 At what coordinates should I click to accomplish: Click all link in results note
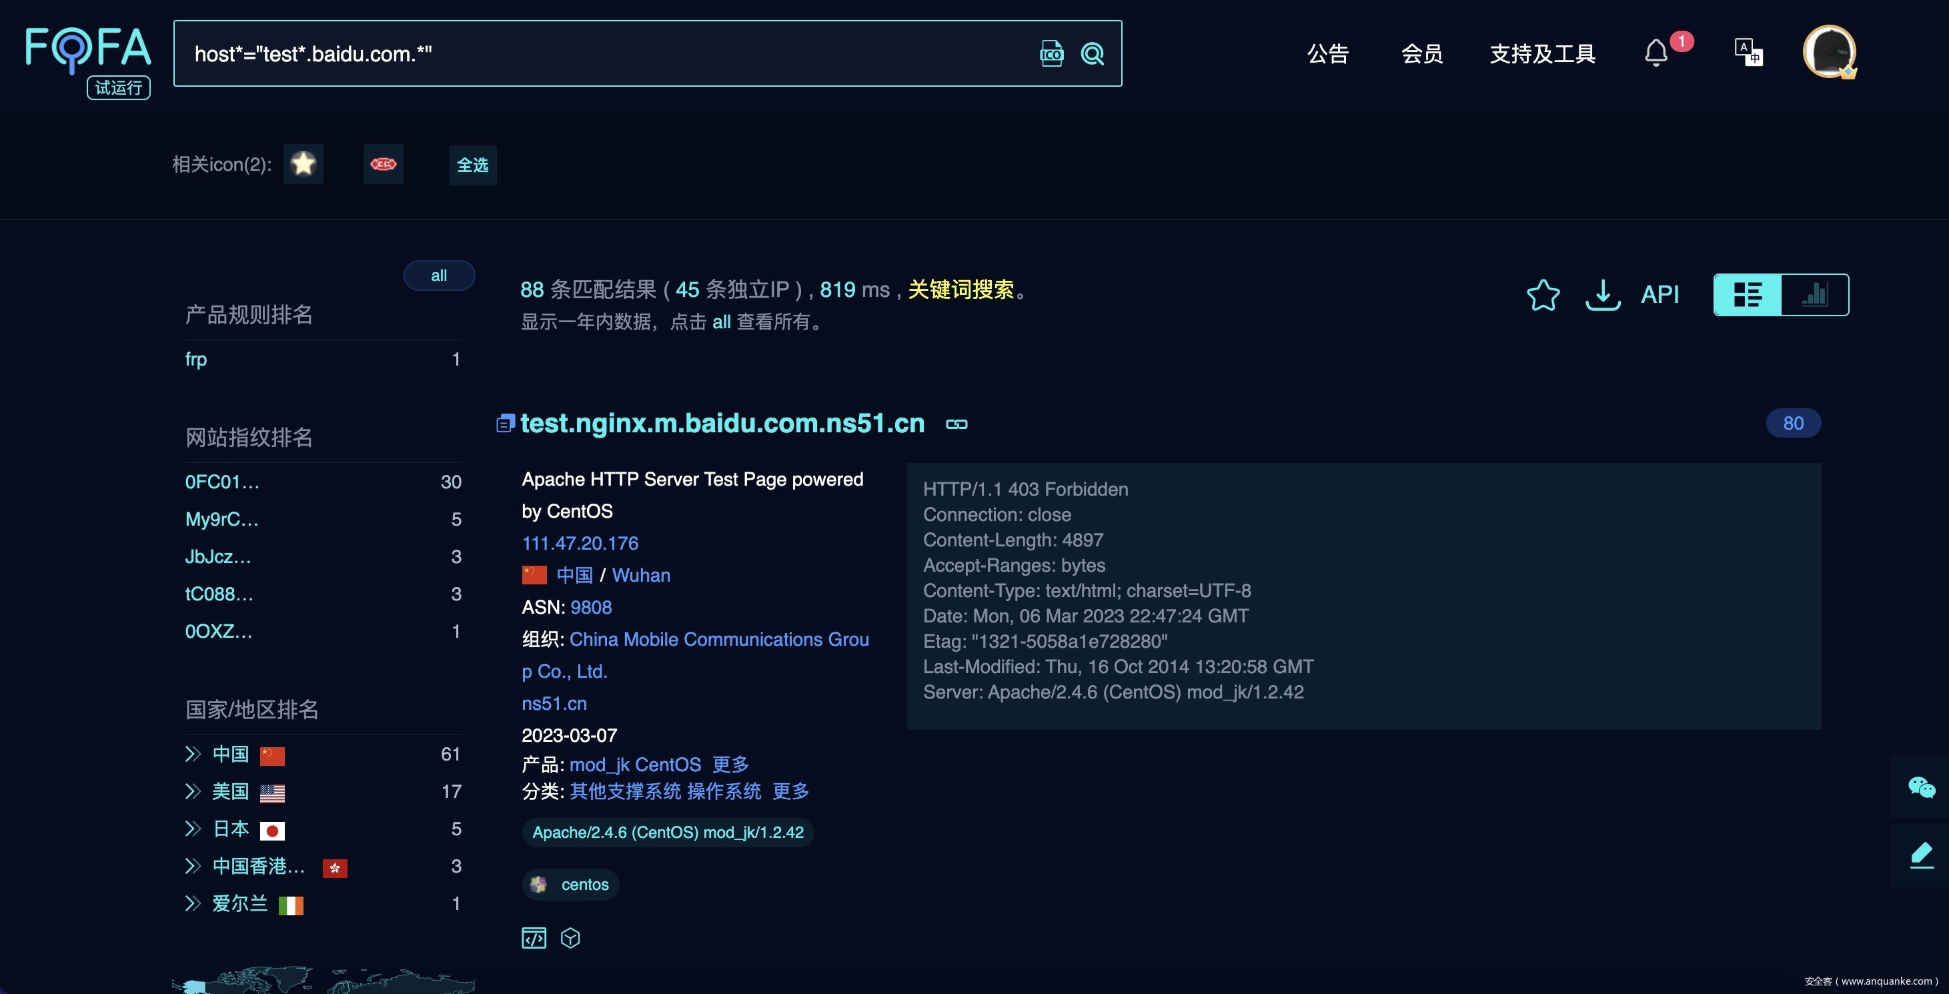click(x=721, y=322)
